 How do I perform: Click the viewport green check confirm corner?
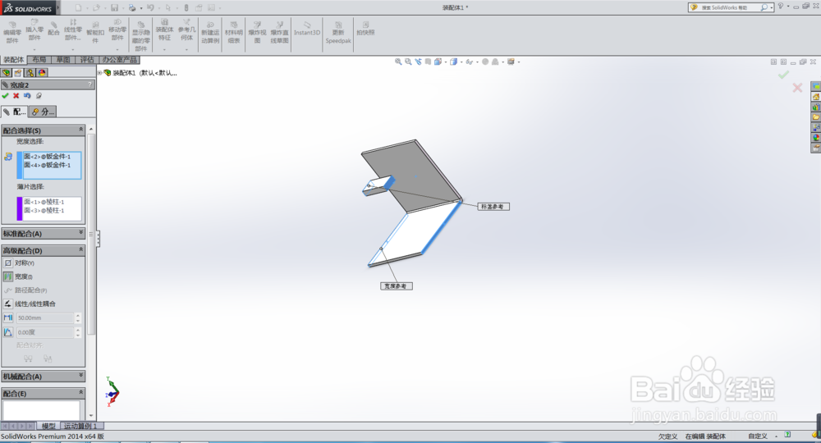(x=783, y=75)
